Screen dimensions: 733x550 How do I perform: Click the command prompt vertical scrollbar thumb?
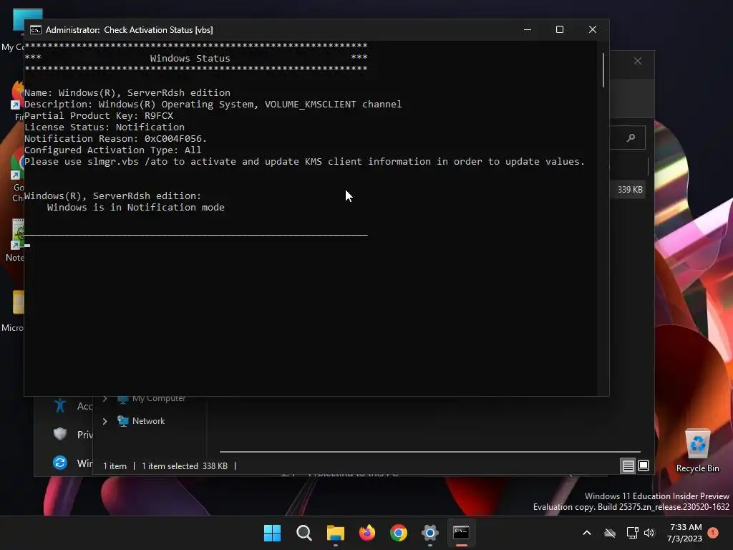pos(603,70)
